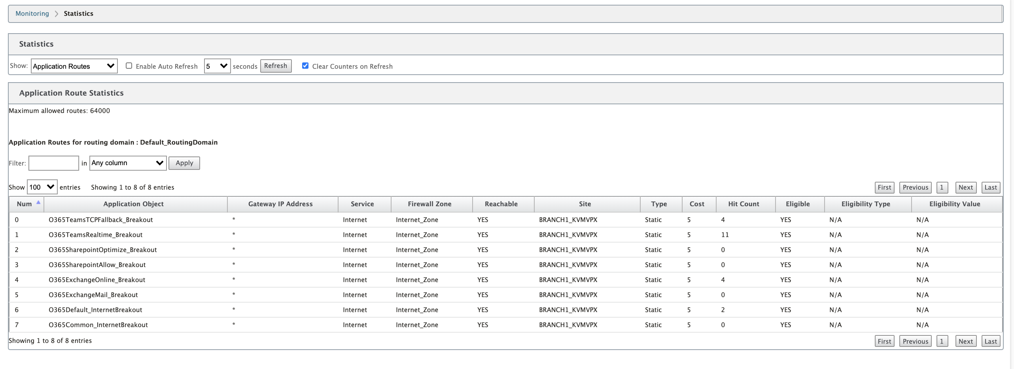Screen dimensions: 1014x369
Task: Sort by Eligibility Value column
Action: (x=957, y=204)
